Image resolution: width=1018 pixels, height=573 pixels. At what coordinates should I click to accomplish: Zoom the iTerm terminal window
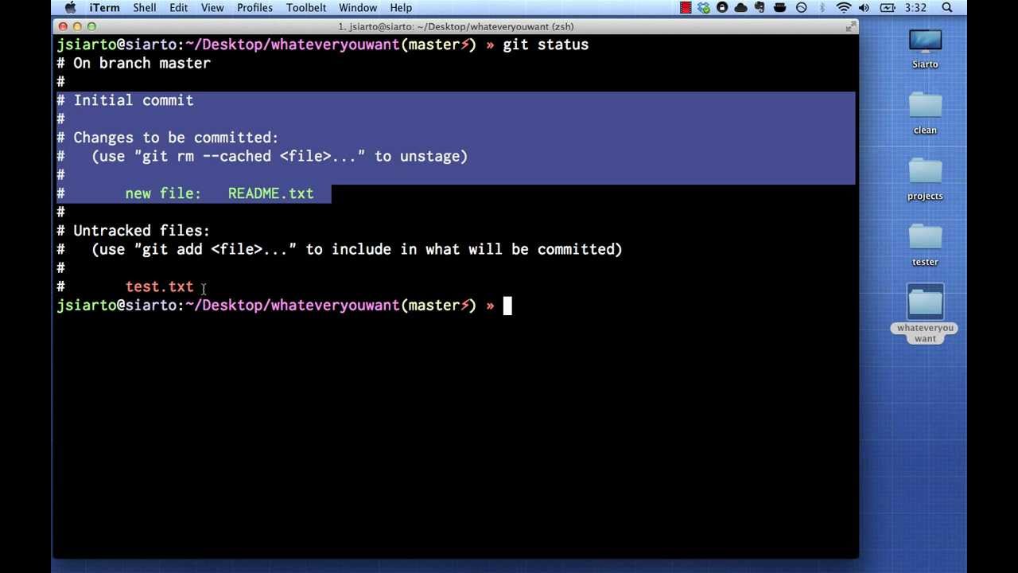(91, 27)
